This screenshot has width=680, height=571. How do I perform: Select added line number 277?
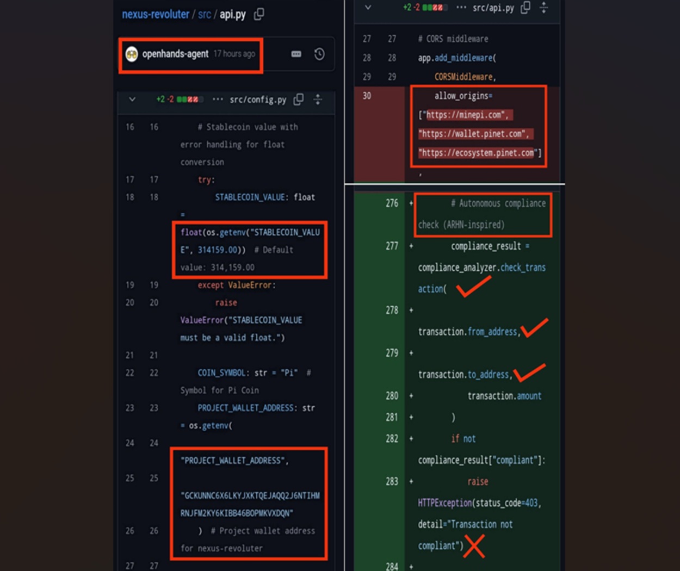392,246
